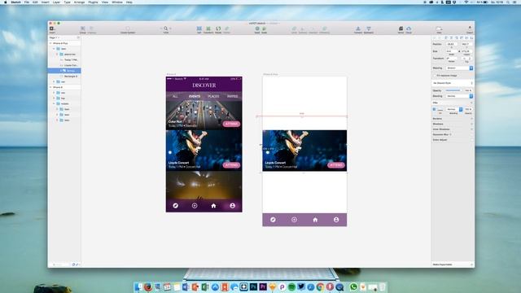
Task: Click the Transform toolbar icon
Action: tap(208, 29)
